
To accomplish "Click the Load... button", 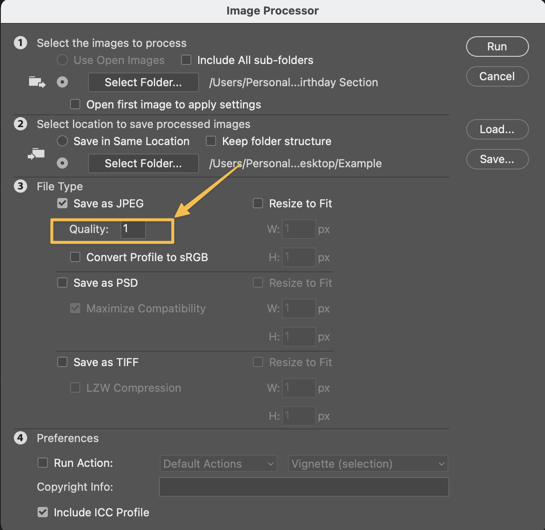I will [x=497, y=129].
